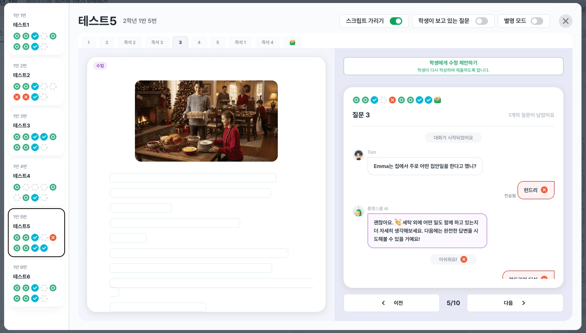The image size is (586, 333).
Task: Click the 1개의 질문이 남았어요 text
Action: coord(531,115)
